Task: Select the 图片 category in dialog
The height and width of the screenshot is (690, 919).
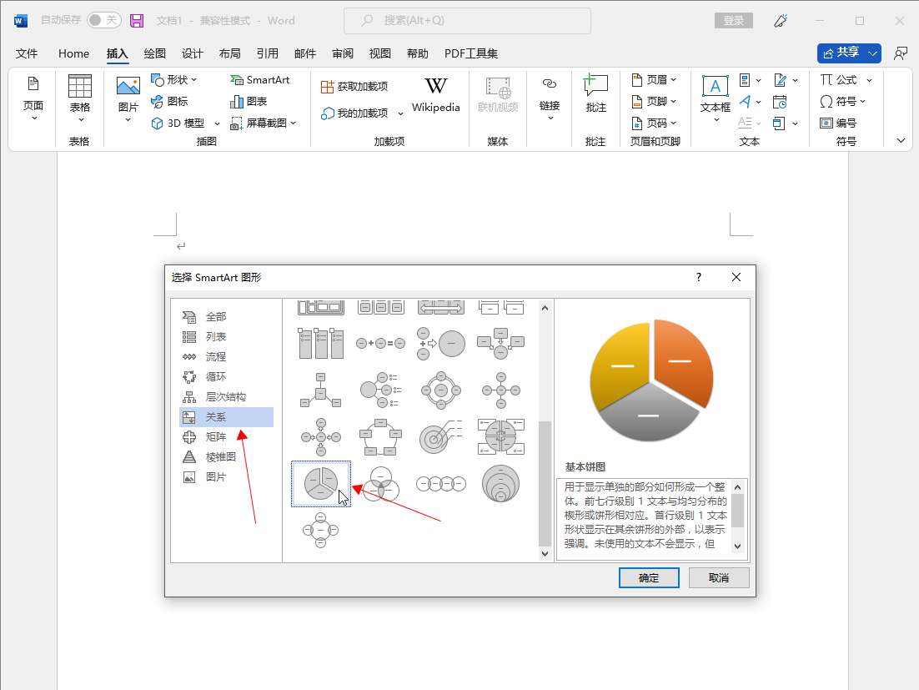Action: [226, 476]
